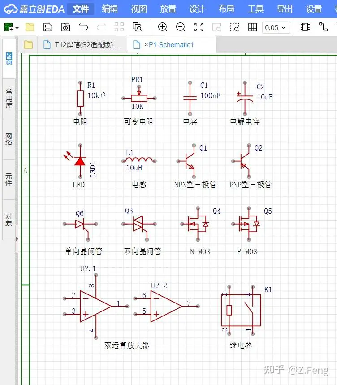Open the 对象 side panel tab
Image resolution: width=337 pixels, height=385 pixels.
(x=9, y=220)
